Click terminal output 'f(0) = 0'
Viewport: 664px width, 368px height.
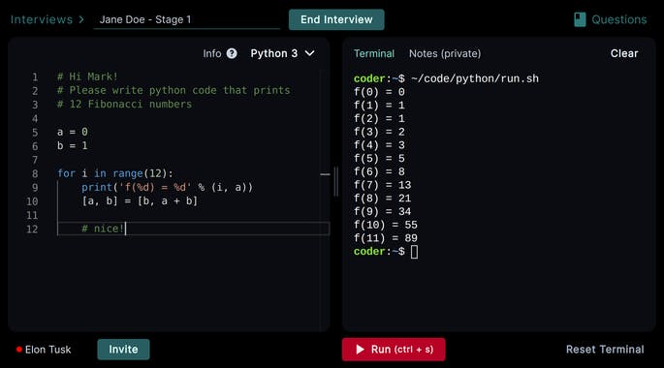coord(379,92)
